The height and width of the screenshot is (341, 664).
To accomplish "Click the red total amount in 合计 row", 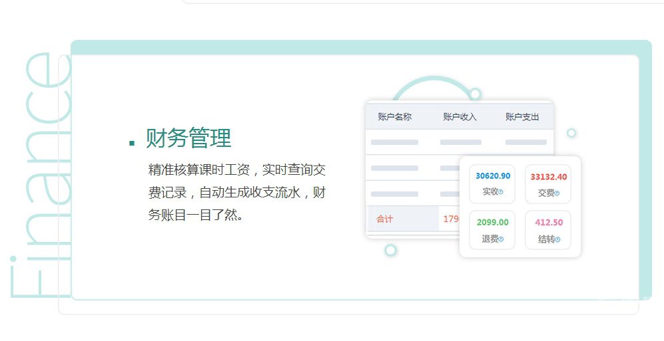I will pyautogui.click(x=451, y=219).
